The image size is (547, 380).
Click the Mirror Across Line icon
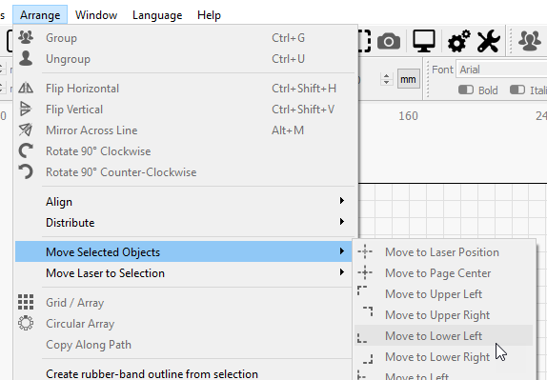click(26, 130)
